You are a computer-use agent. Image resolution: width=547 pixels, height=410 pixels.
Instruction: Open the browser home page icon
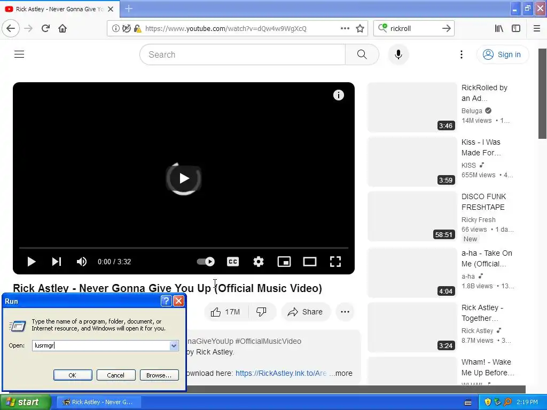[x=62, y=29]
